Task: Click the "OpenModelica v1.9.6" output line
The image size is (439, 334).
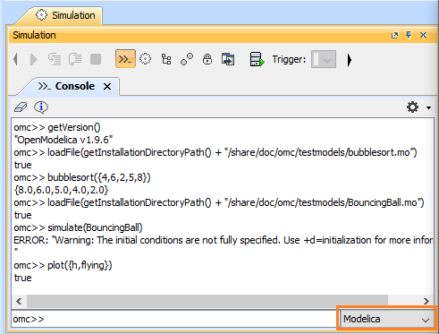Action: pyautogui.click(x=63, y=140)
